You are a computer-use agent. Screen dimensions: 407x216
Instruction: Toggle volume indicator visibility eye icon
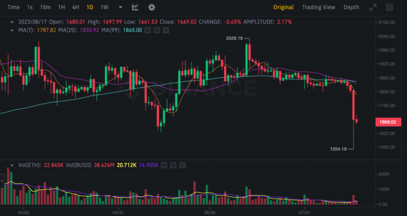point(164,165)
